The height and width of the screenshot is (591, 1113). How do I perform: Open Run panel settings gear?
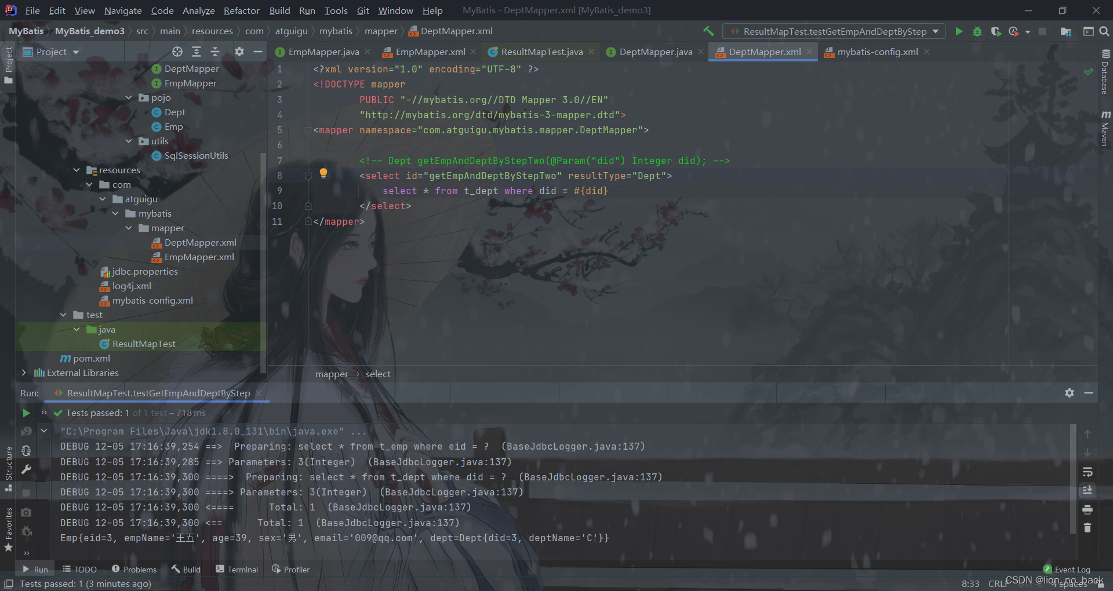pyautogui.click(x=1070, y=393)
